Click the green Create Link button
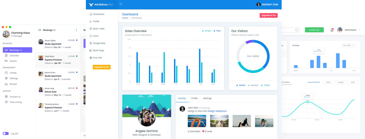The width and height of the screenshot is (365, 139). [x=314, y=30]
